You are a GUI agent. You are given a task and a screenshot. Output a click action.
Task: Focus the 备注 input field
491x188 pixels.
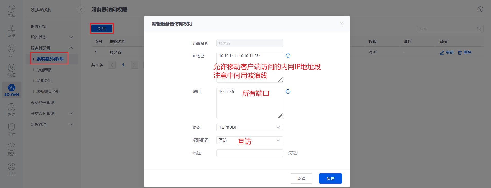click(249, 153)
